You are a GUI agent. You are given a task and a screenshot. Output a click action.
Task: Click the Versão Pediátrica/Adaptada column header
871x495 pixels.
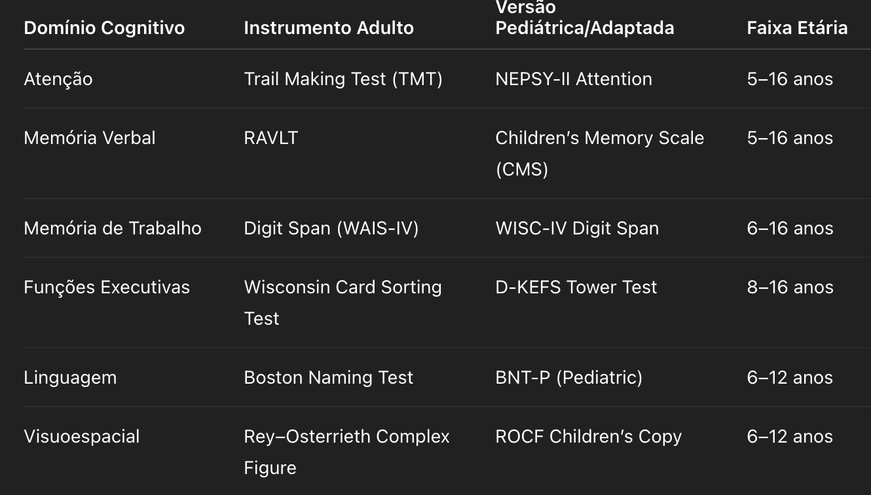pos(585,18)
